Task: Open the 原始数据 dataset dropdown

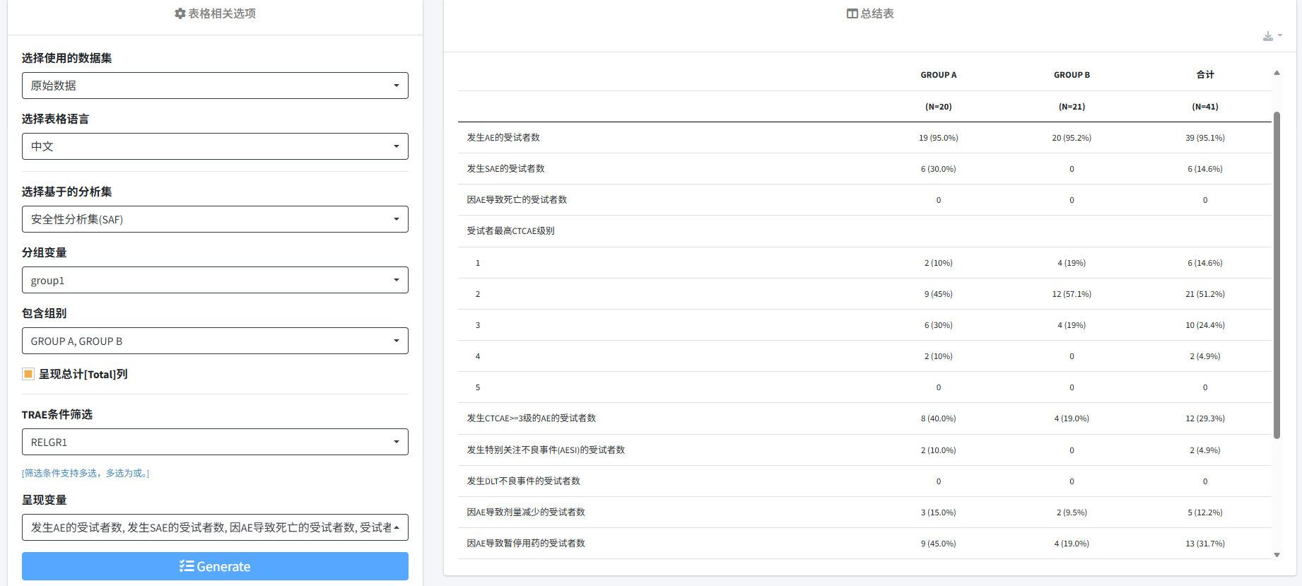Action: click(x=215, y=86)
